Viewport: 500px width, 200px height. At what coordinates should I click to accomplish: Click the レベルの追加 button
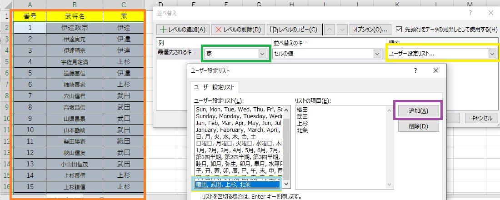(183, 30)
